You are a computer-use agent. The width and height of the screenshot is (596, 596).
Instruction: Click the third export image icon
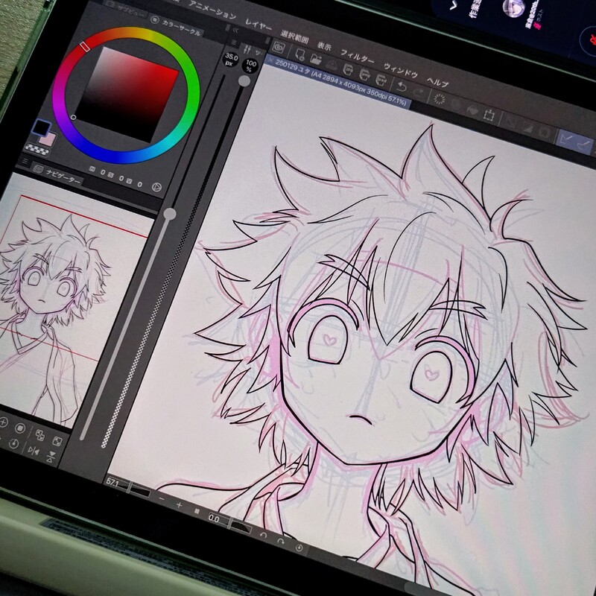point(381,80)
